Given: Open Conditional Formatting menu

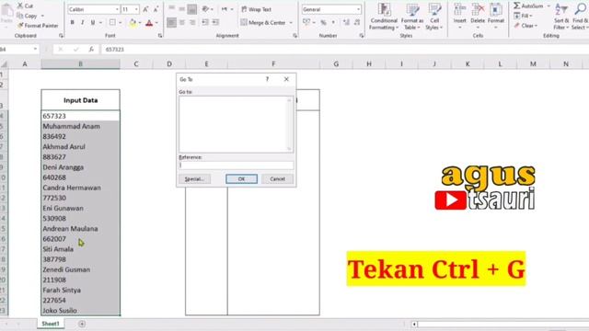Looking at the screenshot, I should click(x=383, y=17).
